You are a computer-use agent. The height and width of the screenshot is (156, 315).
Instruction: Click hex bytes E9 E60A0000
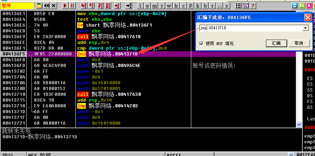[x=50, y=106]
